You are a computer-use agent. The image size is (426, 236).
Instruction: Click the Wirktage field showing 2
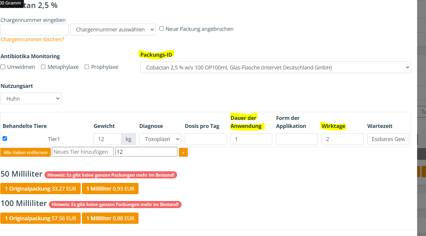coord(343,139)
